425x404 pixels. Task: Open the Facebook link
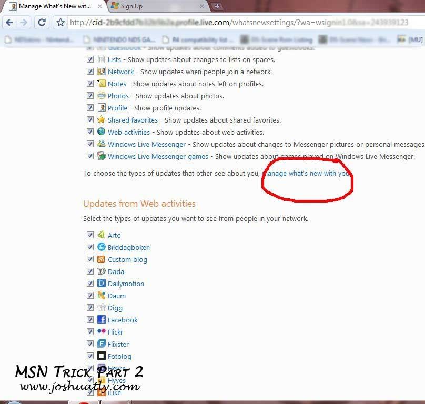click(123, 320)
